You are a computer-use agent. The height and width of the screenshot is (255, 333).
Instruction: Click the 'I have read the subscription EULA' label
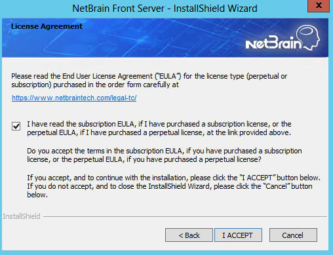[159, 128]
